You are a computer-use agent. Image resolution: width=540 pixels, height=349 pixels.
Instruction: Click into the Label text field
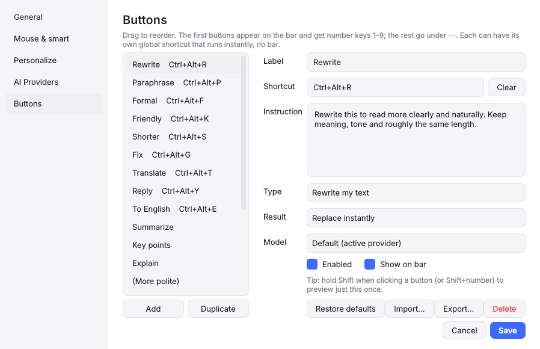pyautogui.click(x=416, y=63)
